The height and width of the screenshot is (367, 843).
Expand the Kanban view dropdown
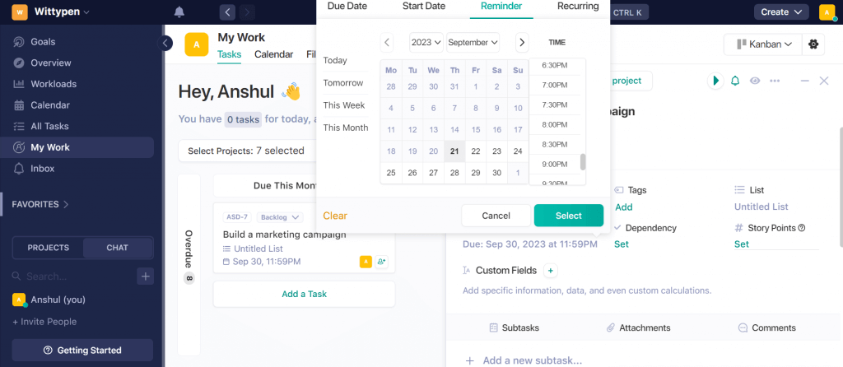tap(763, 44)
